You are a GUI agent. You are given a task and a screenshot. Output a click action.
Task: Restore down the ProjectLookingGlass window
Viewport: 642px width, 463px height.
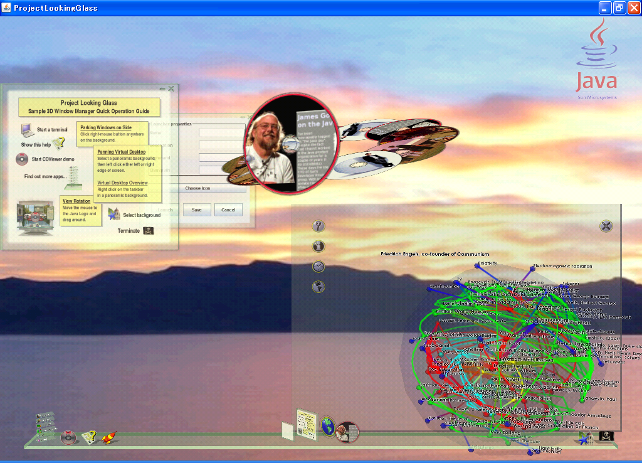click(619, 8)
